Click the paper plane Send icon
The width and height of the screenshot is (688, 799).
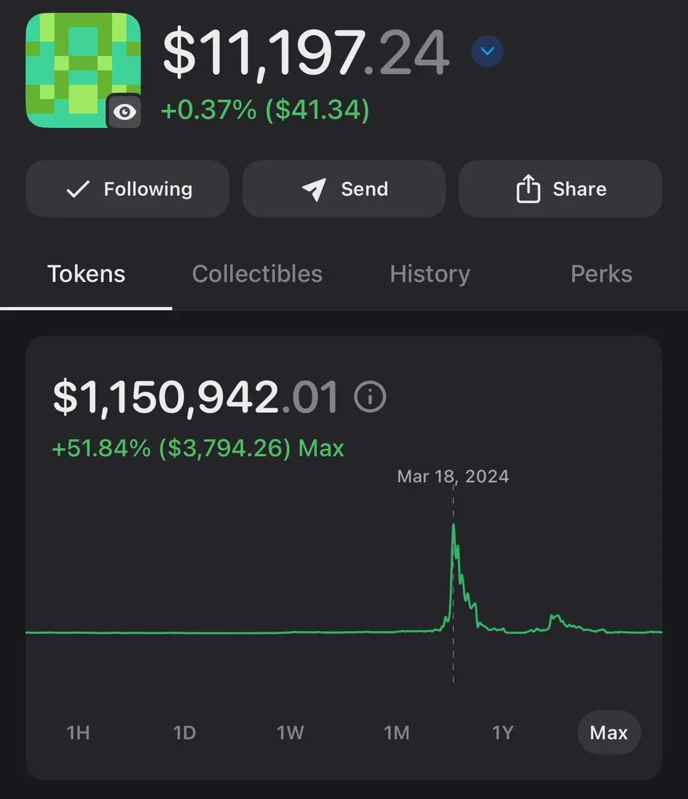(314, 190)
